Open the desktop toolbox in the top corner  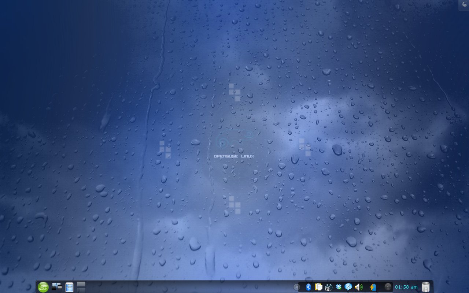464,5
